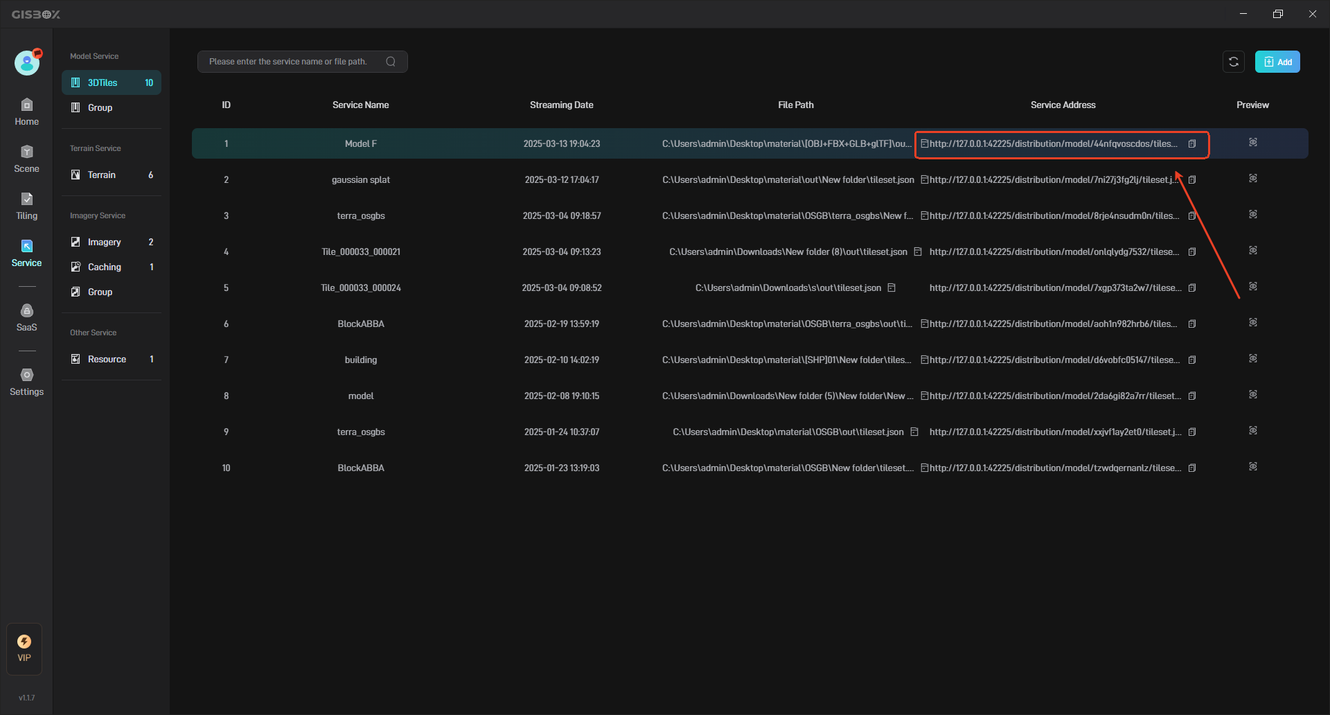The height and width of the screenshot is (715, 1330).
Task: Click the Service Name column header
Action: point(360,105)
